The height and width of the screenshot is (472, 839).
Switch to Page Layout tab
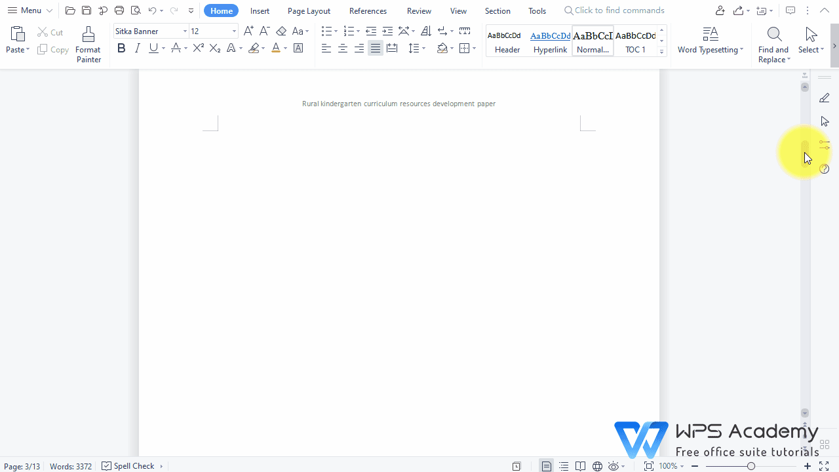pos(309,10)
